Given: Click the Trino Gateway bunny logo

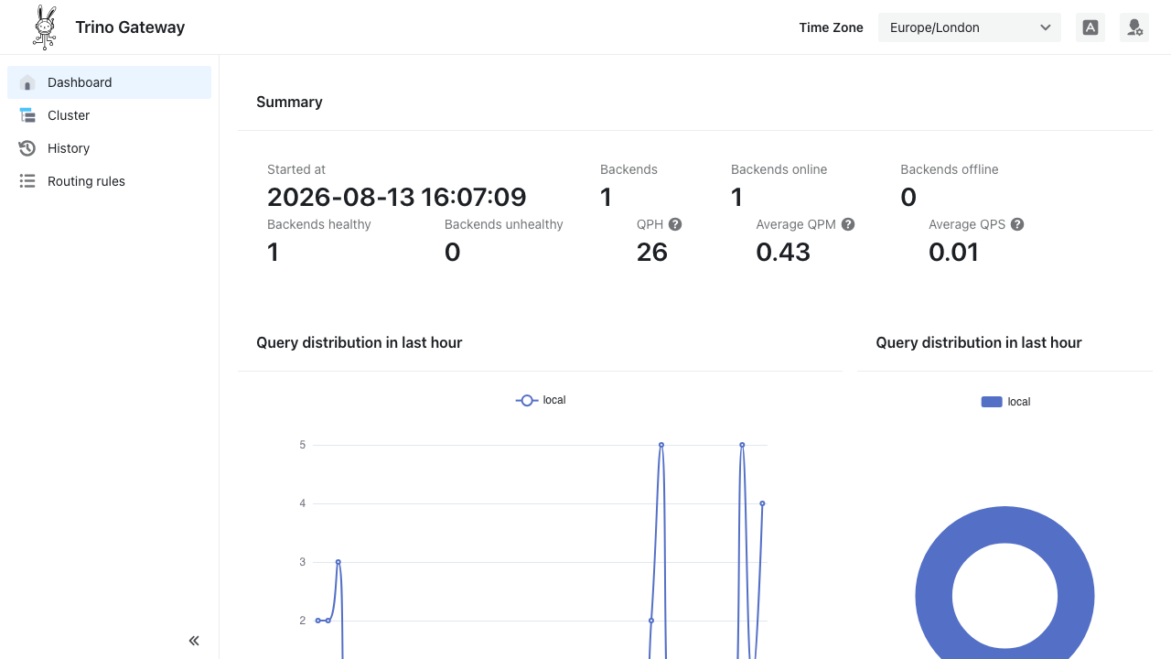Looking at the screenshot, I should pyautogui.click(x=45, y=27).
